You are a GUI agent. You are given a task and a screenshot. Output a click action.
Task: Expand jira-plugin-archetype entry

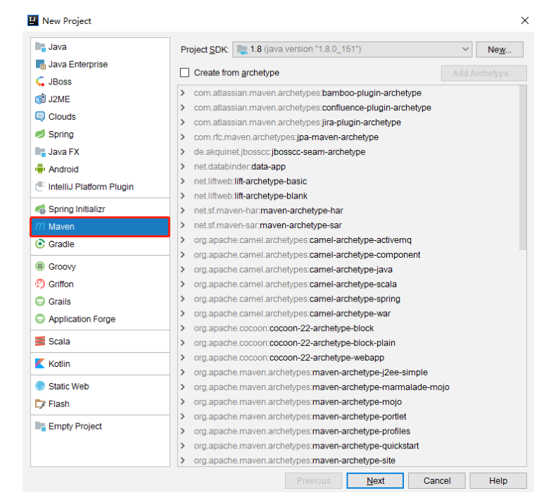182,123
